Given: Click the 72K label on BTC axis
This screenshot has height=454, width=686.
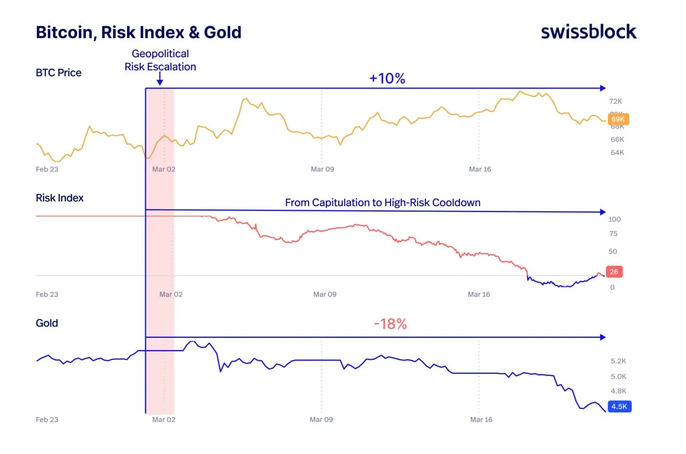Looking at the screenshot, I should pyautogui.click(x=615, y=101).
